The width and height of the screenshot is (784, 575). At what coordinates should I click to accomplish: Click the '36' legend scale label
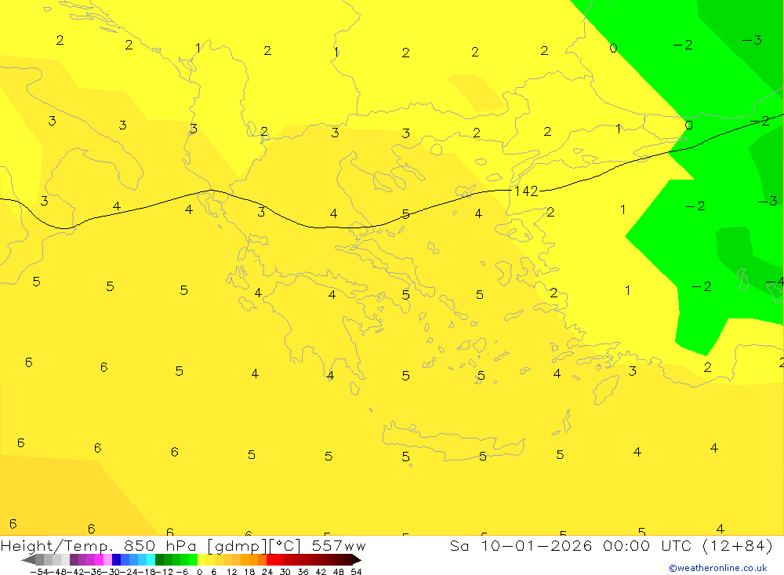click(303, 572)
